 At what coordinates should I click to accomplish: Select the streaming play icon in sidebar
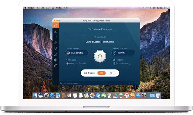(56, 37)
